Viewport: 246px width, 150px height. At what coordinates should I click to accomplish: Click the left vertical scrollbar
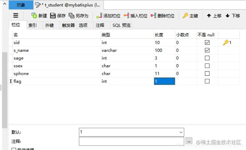pos(4,90)
